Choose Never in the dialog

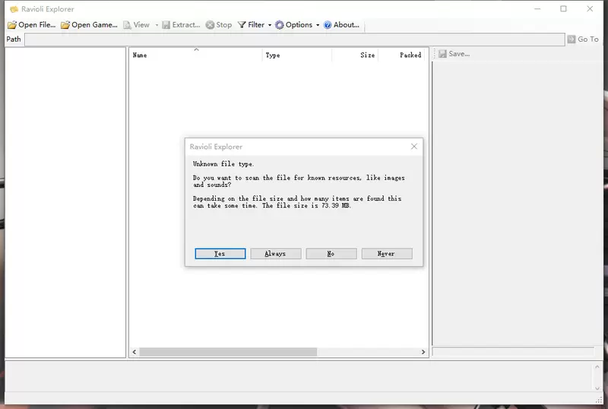click(387, 254)
